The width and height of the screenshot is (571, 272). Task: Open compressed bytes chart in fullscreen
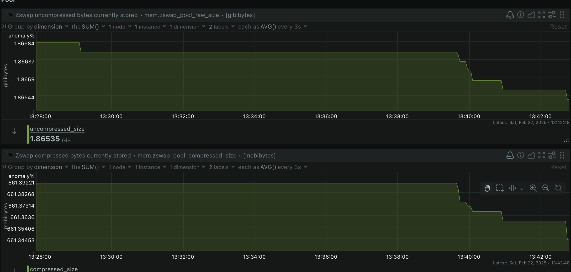542,155
